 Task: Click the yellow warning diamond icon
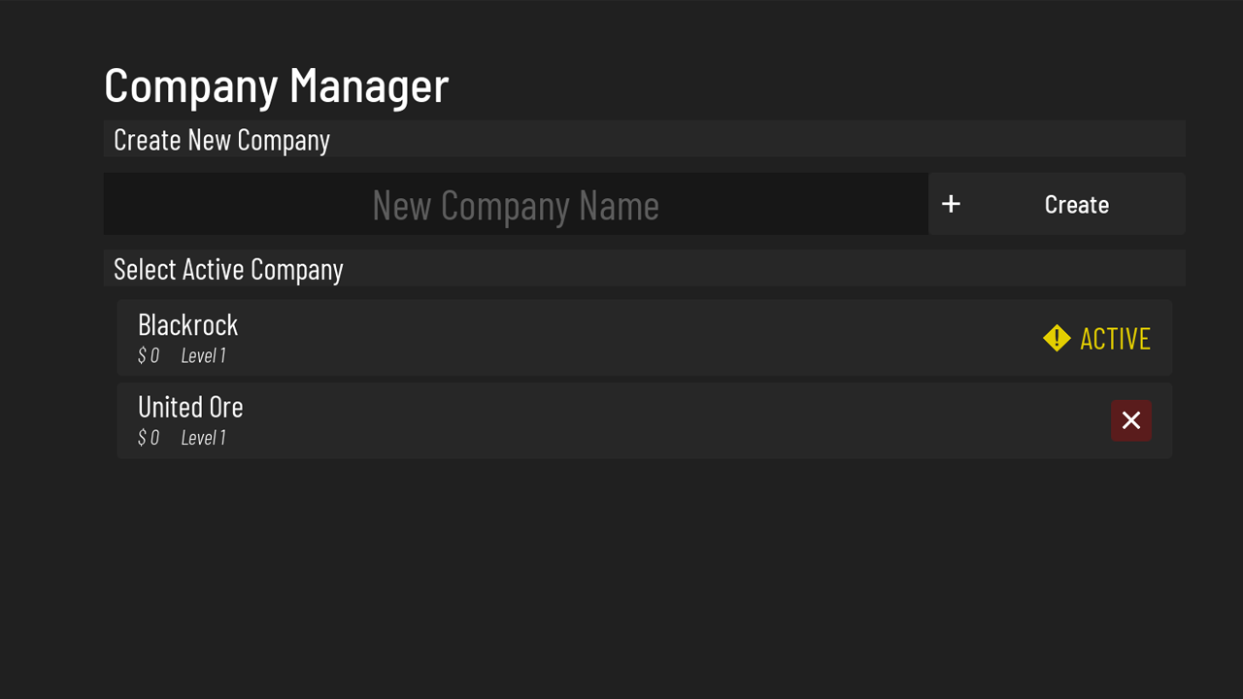pyautogui.click(x=1057, y=338)
